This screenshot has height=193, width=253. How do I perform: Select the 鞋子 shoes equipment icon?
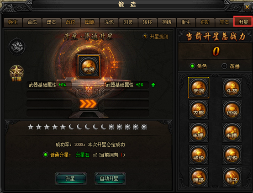[232, 177]
